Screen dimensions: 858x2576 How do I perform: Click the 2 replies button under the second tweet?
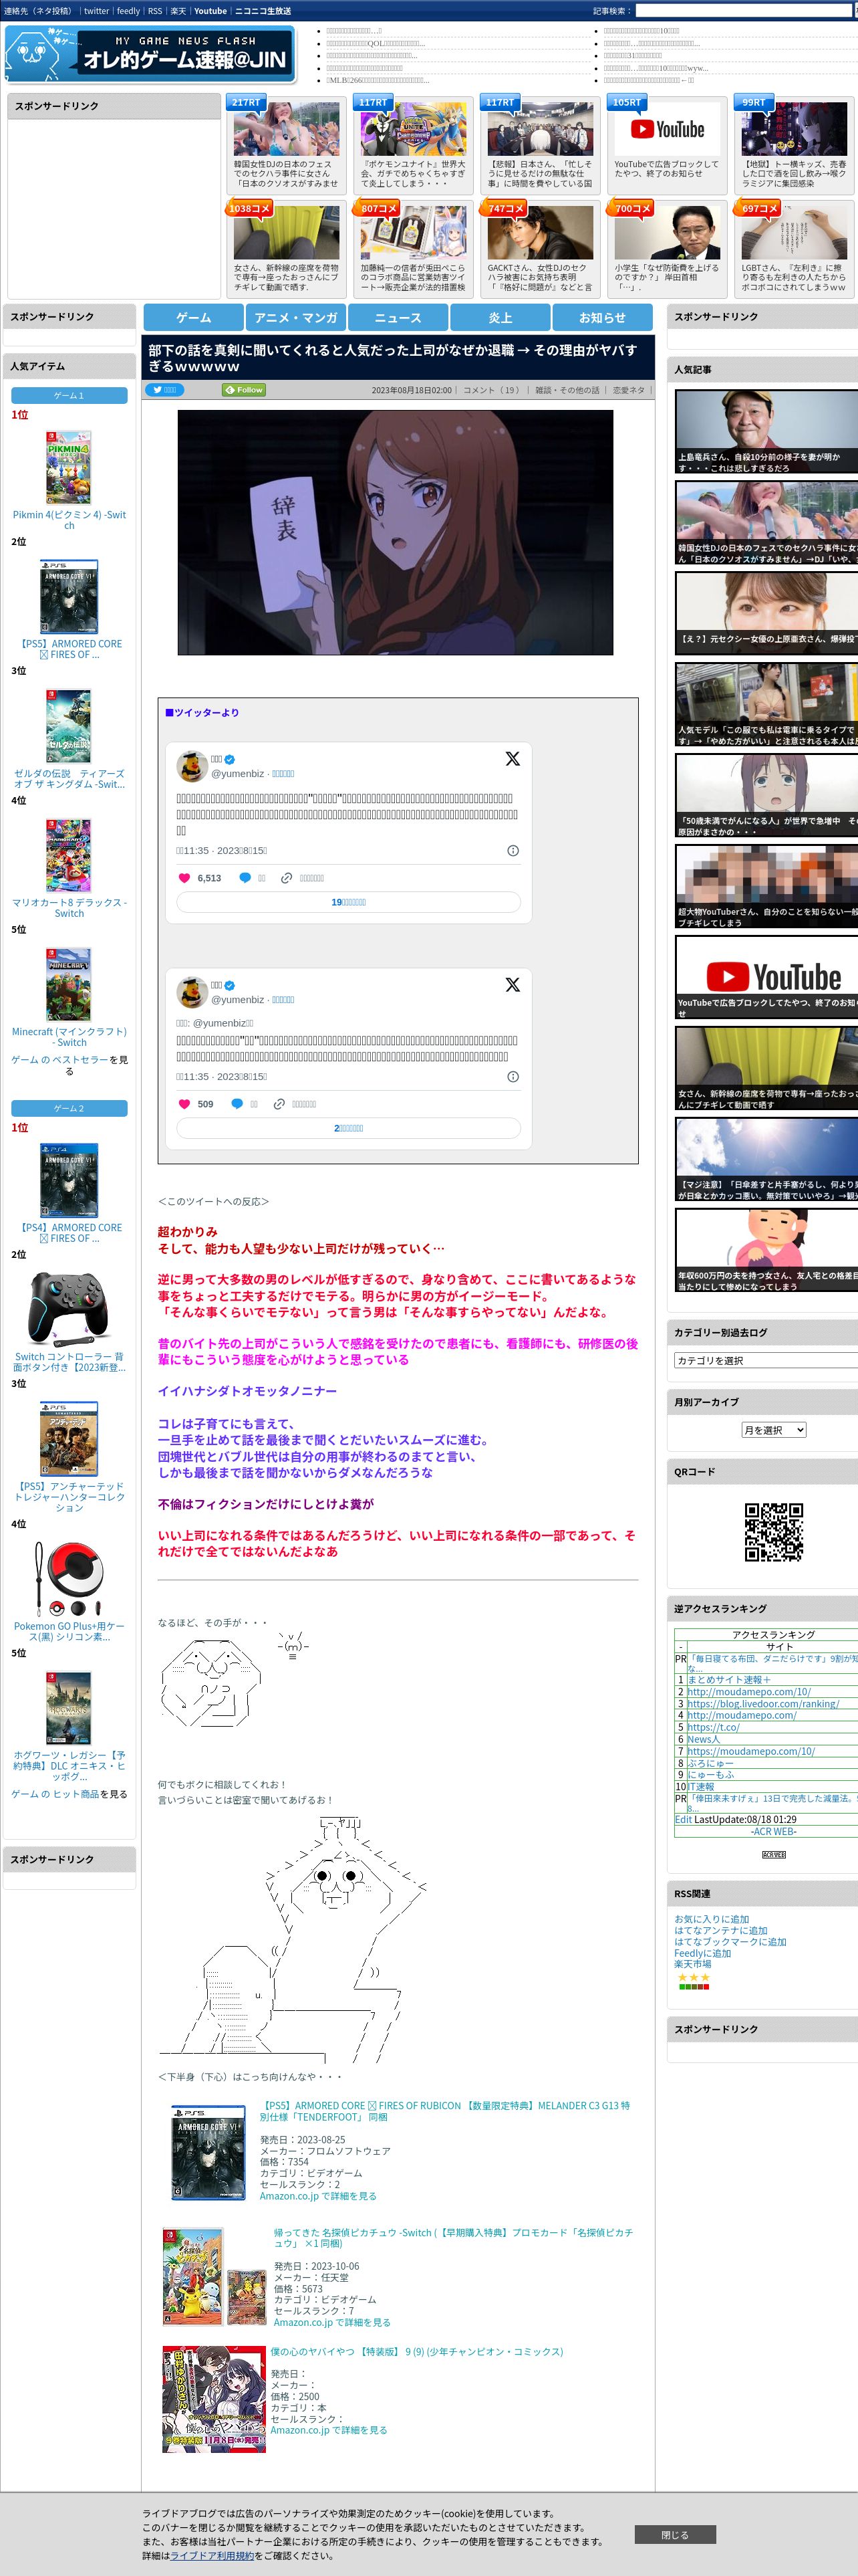click(x=349, y=1128)
